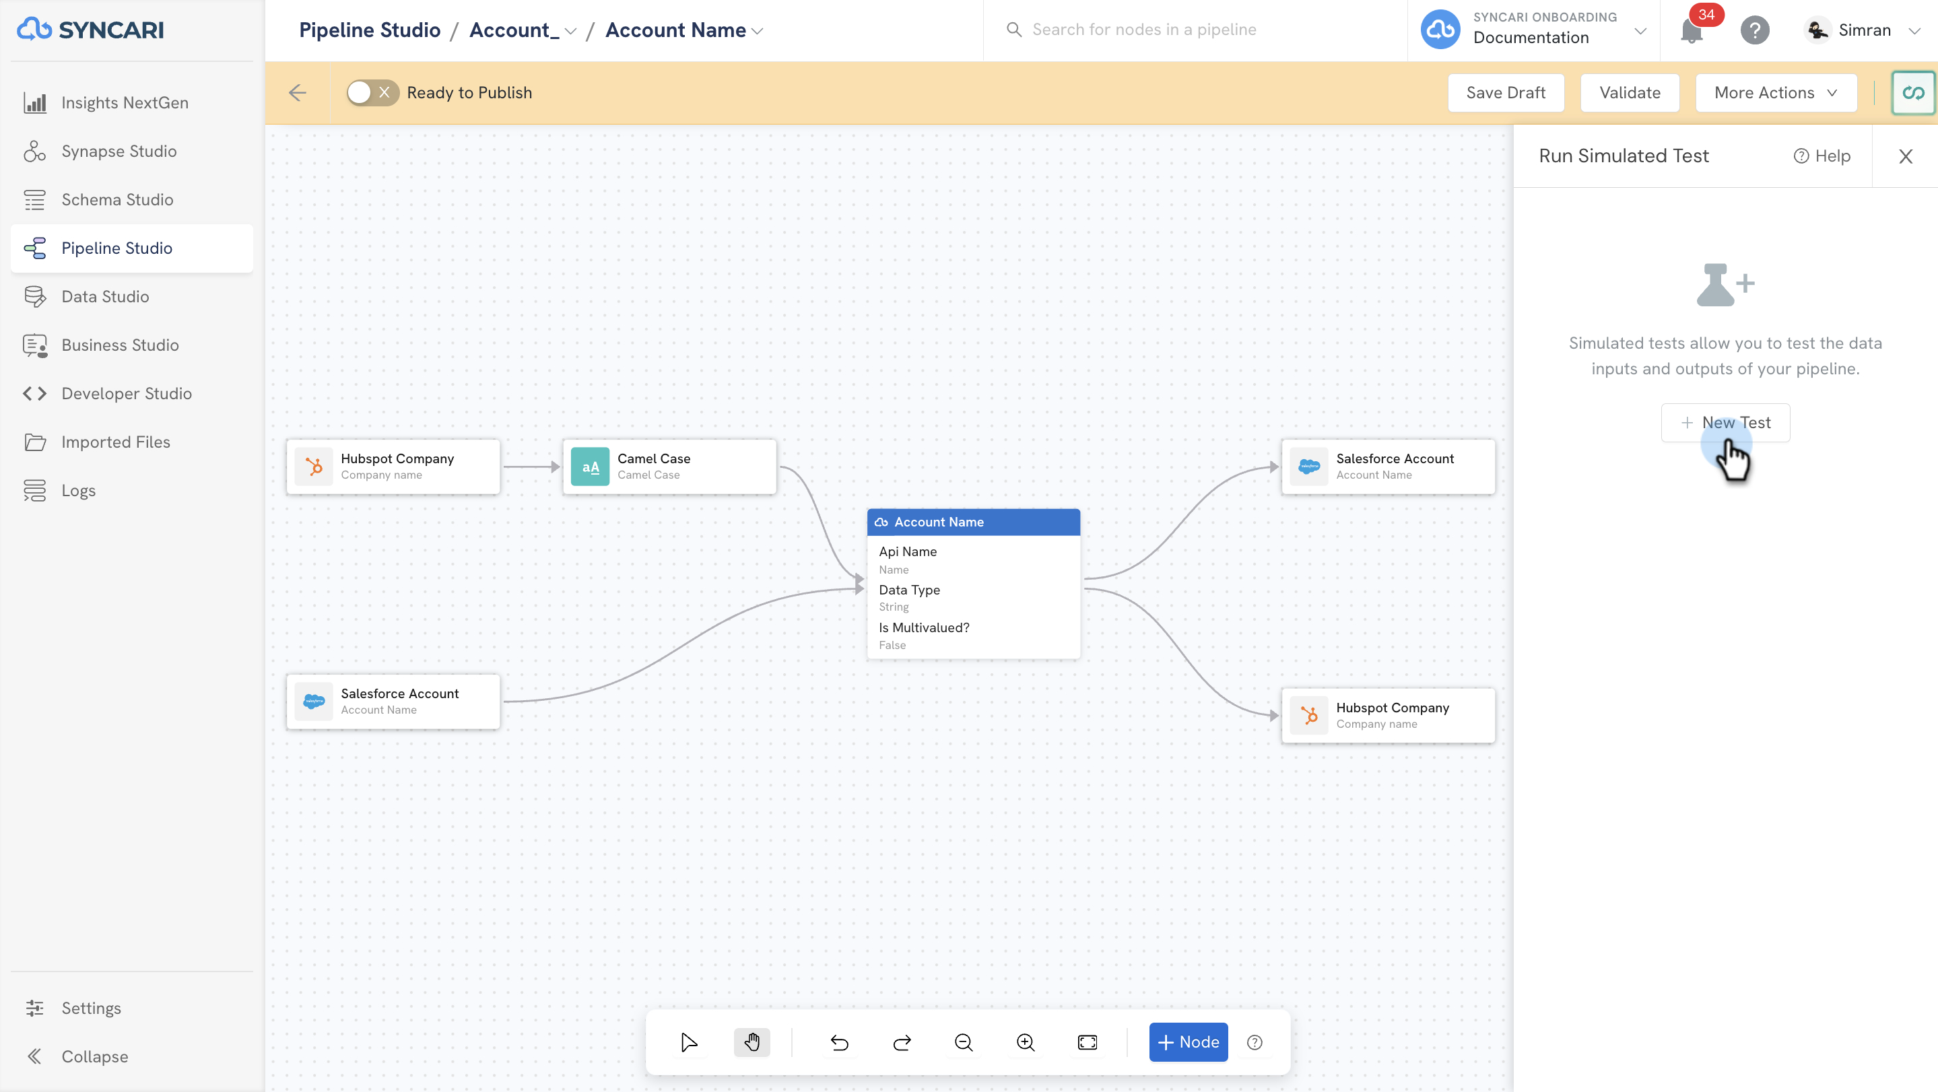Click the Hubspot icon on the left source node
Image resolution: width=1938 pixels, height=1092 pixels.
314,467
